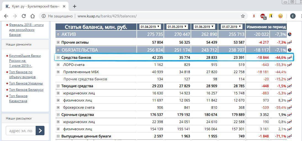Show the trend chart for Прочие активы
Image resolution: width=302 pixels, height=141 pixels.
click(290, 42)
